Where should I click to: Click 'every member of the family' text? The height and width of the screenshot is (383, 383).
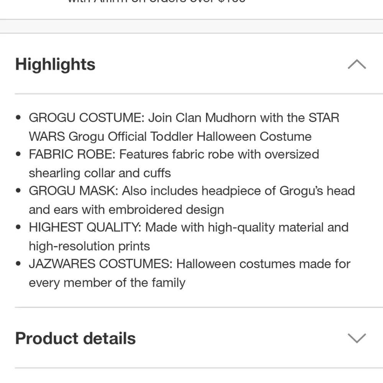(107, 283)
